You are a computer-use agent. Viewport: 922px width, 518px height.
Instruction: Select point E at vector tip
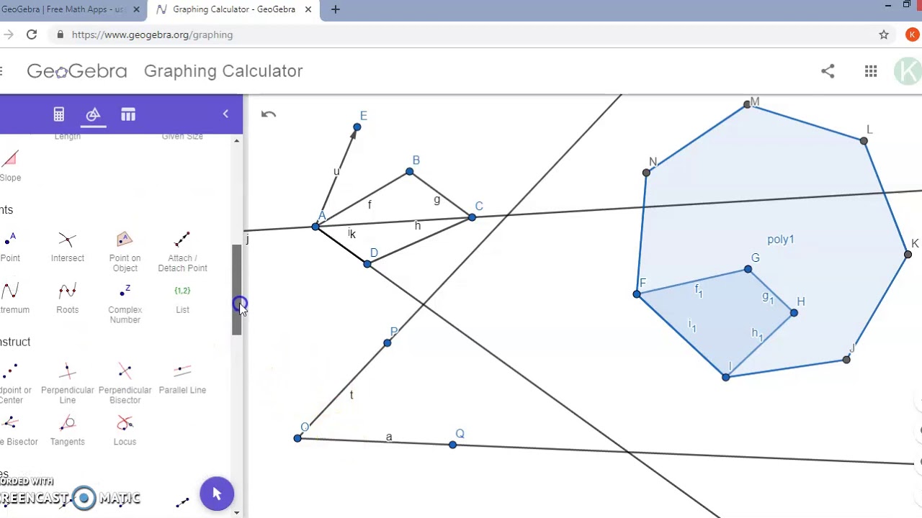357,127
